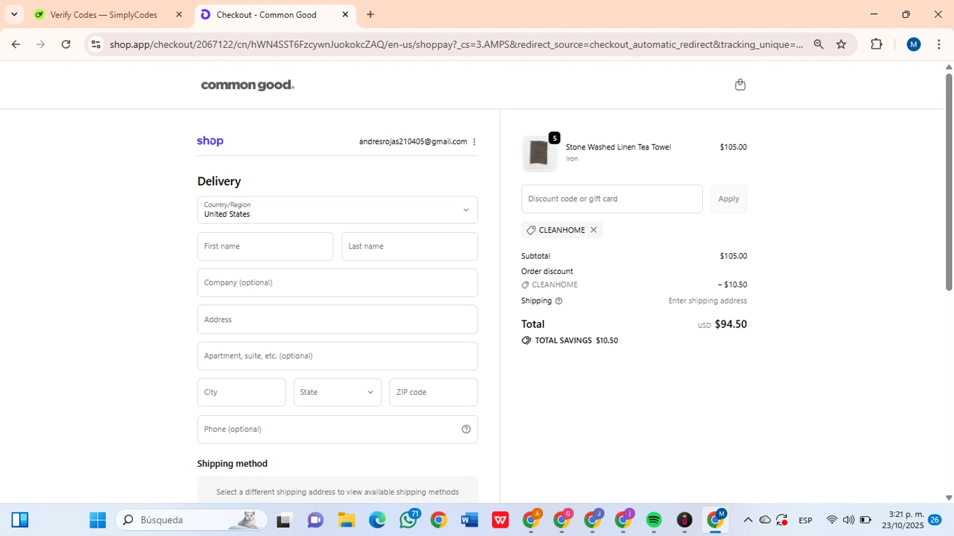Click the browser address bar URL
954x536 pixels.
pos(456,45)
